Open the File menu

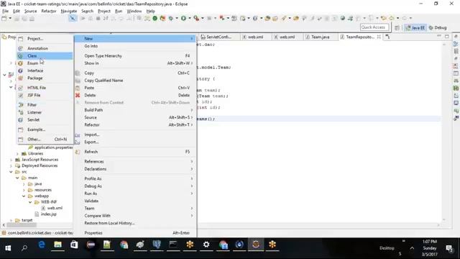(x=5, y=11)
